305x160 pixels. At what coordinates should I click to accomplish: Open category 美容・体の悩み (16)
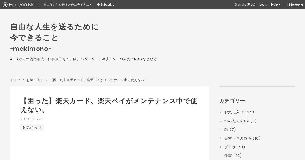242,138
